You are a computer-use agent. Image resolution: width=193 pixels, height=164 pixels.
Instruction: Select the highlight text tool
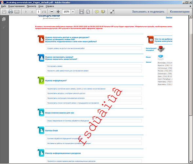pos(103,12)
